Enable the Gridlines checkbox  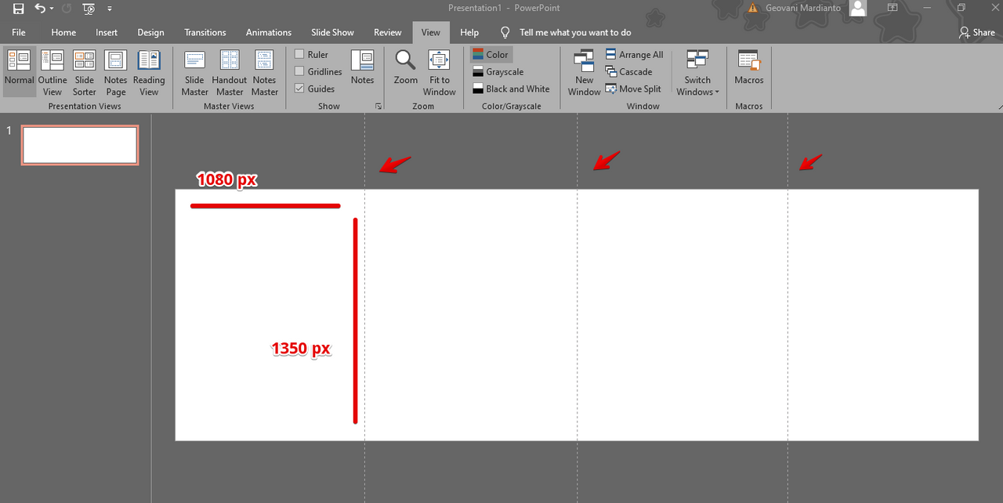tap(299, 71)
